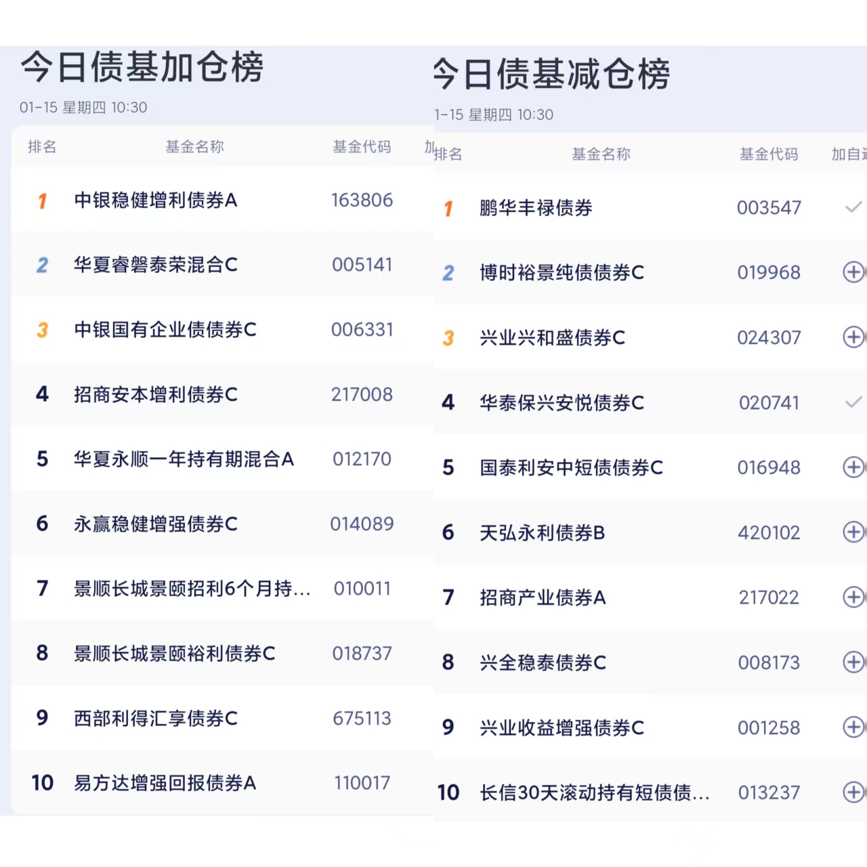Open fund 华夏永顺一年持有期混合A
Screen dimensions: 867x867
(184, 459)
